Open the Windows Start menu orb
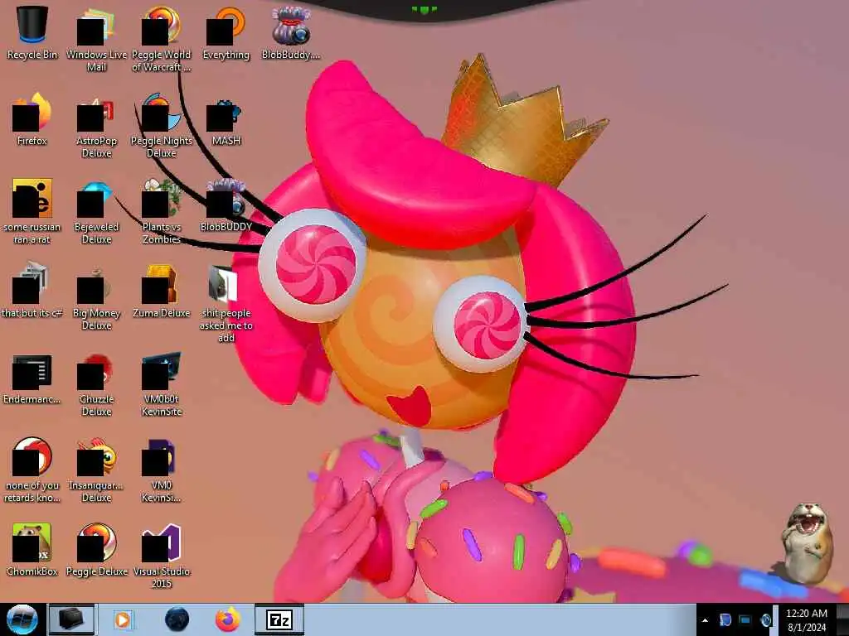This screenshot has width=849, height=636. (22, 619)
